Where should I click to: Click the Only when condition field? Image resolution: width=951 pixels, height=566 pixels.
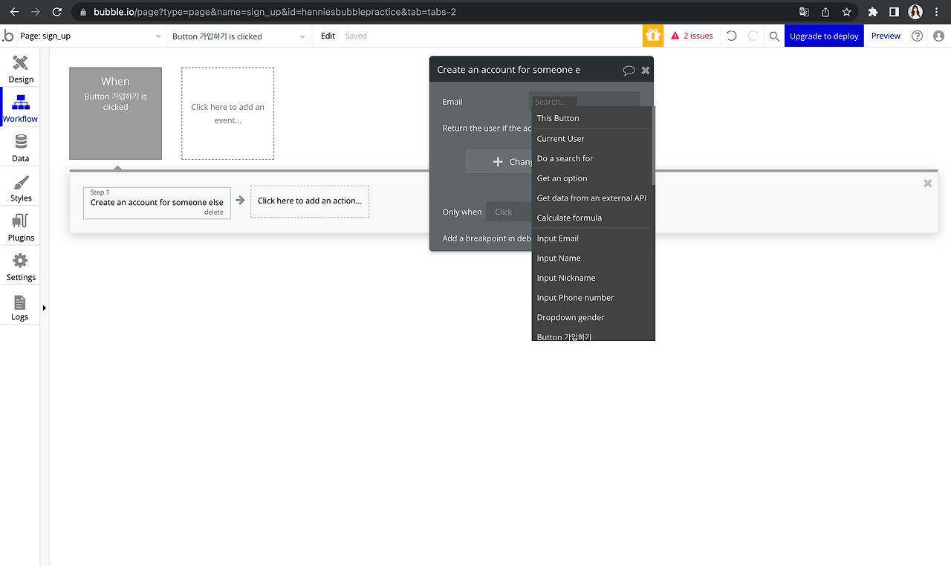click(x=510, y=212)
